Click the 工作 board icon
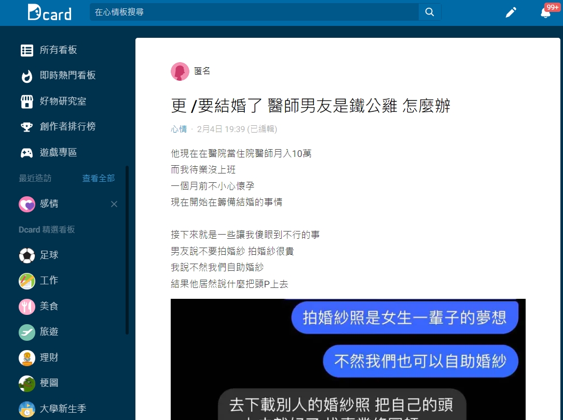Image resolution: width=563 pixels, height=420 pixels. pyautogui.click(x=27, y=281)
